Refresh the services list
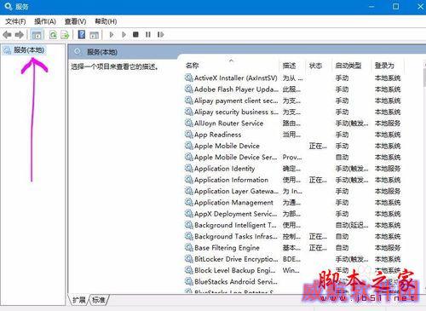The width and height of the screenshot is (426, 311). (x=53, y=35)
